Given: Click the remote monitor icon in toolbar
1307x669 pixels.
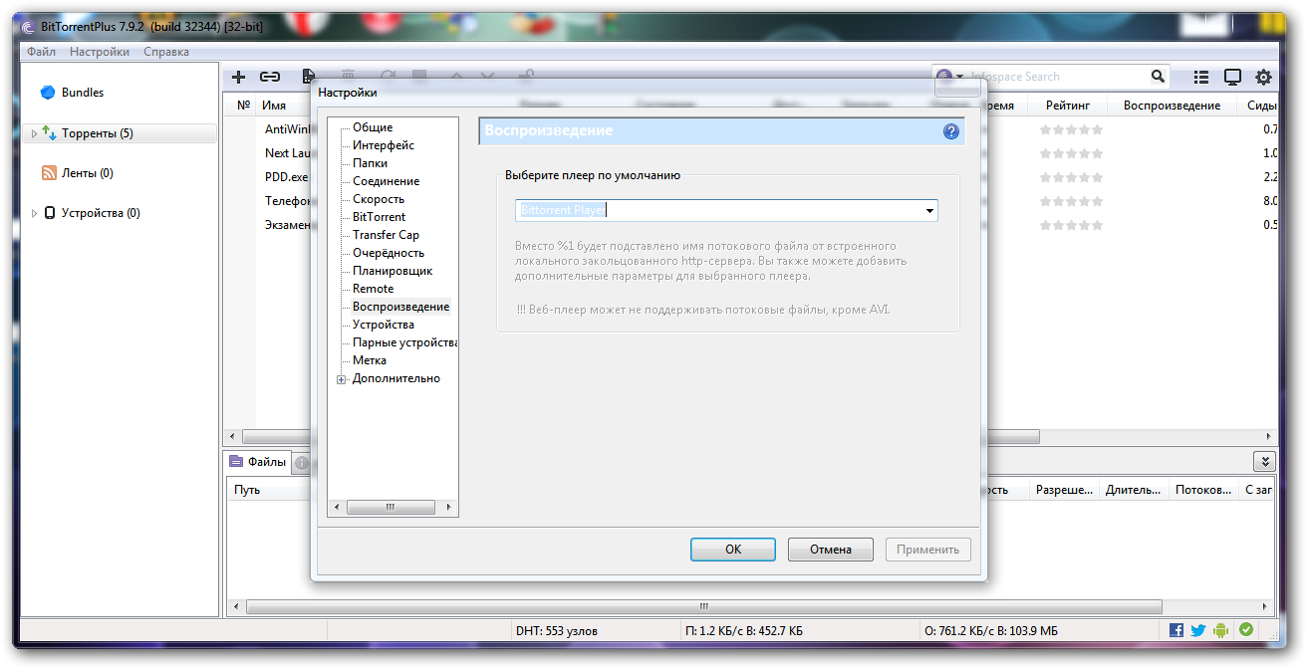Looking at the screenshot, I should [x=1232, y=77].
